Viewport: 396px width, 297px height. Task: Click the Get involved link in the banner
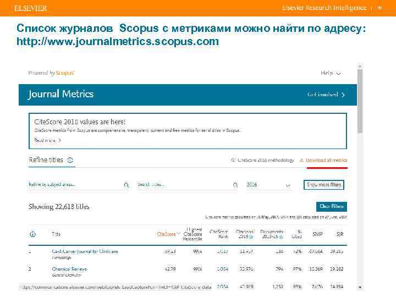tap(326, 95)
